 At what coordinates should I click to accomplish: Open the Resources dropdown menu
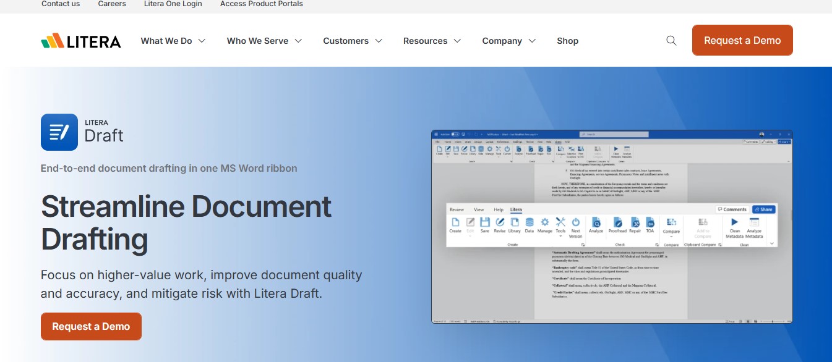(x=432, y=41)
